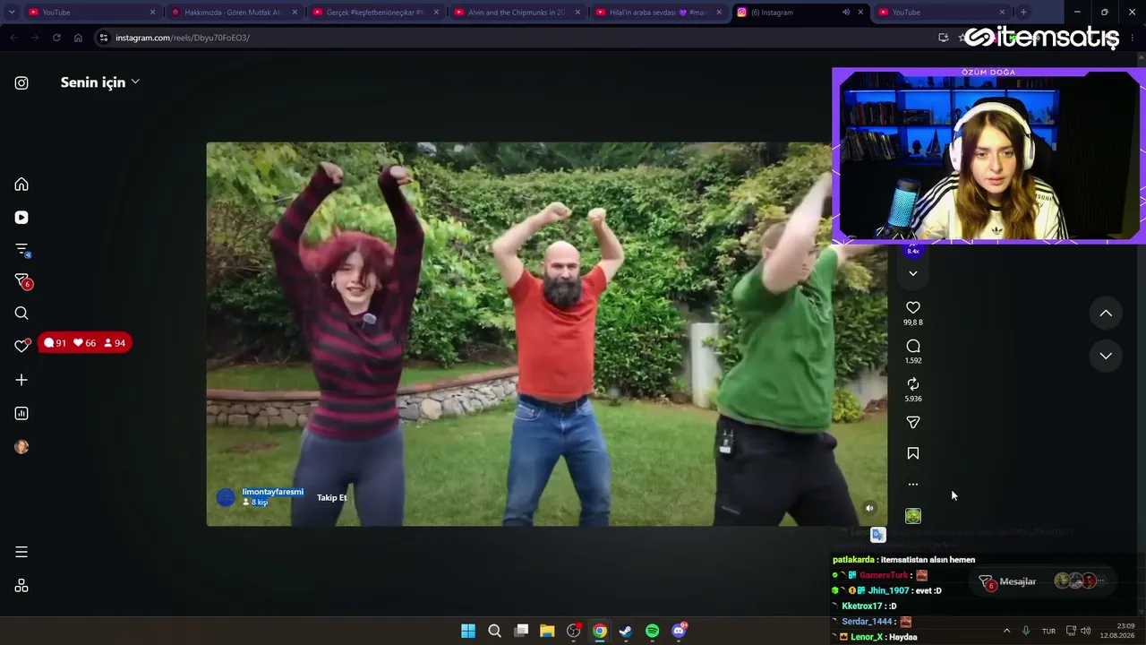Viewport: 1146px width, 645px height.
Task: Open the More hamburger menu in sidebar
Action: [x=21, y=553]
